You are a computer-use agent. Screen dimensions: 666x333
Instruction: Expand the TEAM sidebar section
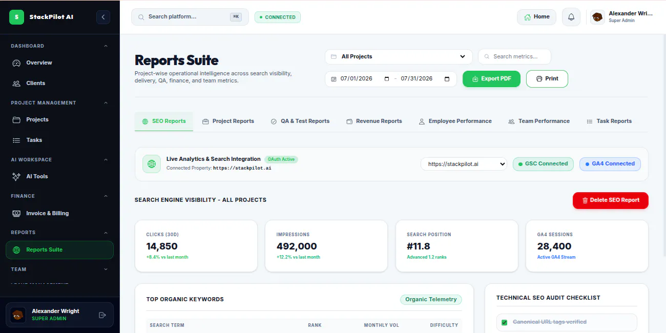tap(106, 269)
